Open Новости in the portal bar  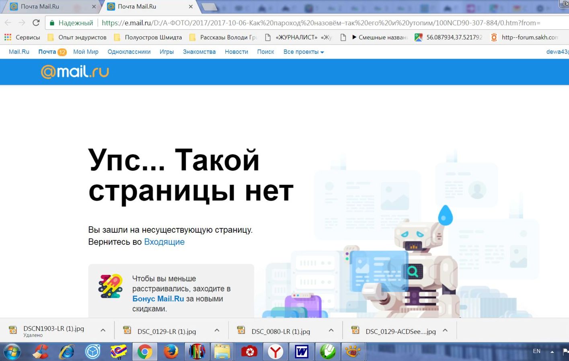[236, 52]
